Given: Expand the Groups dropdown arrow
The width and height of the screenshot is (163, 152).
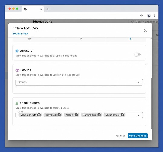Looking at the screenshot, I should click(139, 82).
